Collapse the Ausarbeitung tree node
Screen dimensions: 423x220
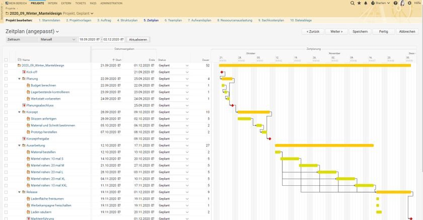(x=20, y=145)
